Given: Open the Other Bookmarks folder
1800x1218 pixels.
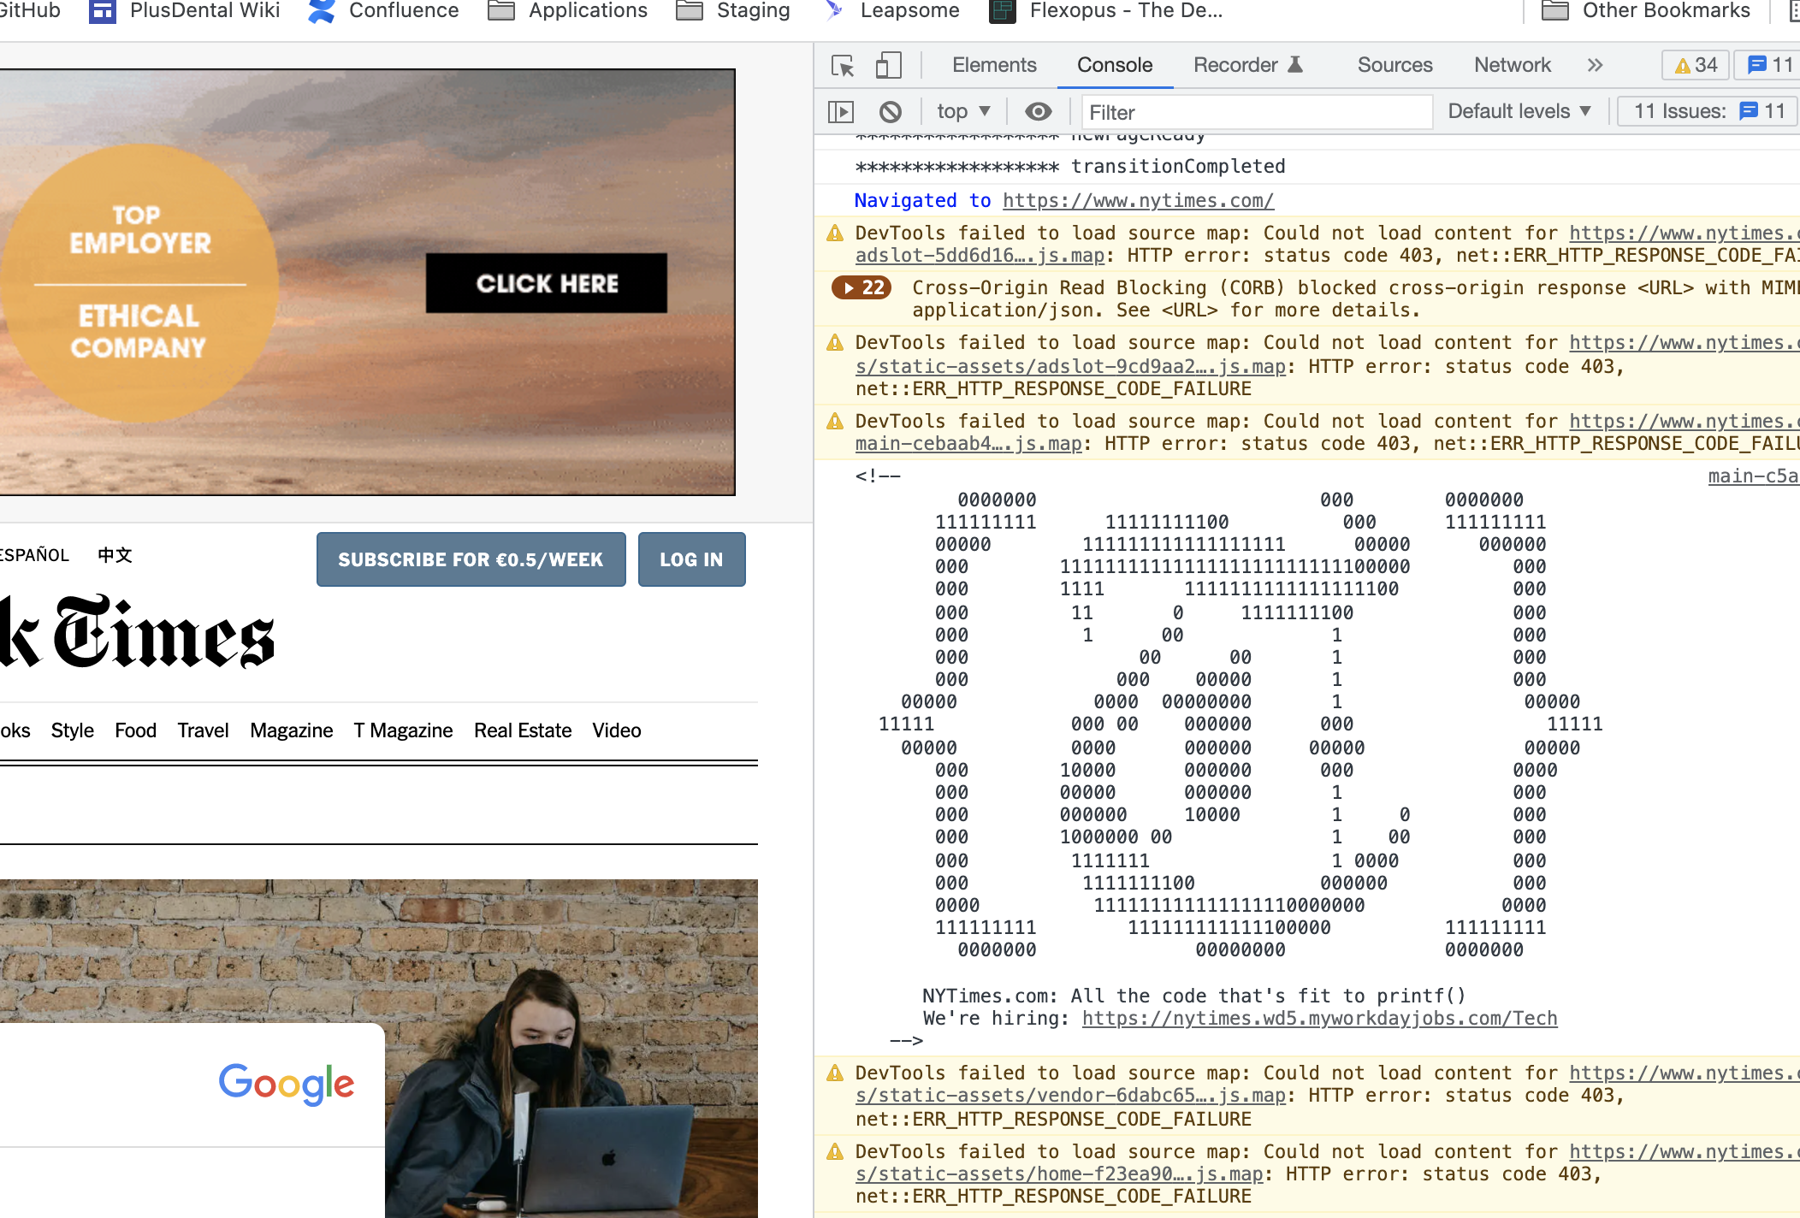Looking at the screenshot, I should [x=1646, y=10].
